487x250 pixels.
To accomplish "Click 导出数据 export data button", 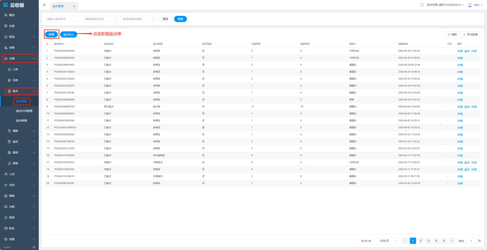I will tap(470, 35).
